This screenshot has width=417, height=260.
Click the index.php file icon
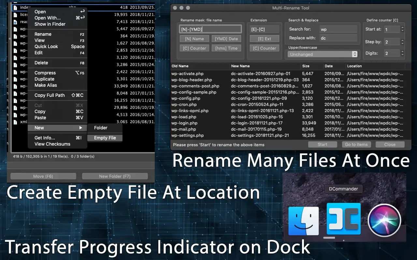(15, 7)
